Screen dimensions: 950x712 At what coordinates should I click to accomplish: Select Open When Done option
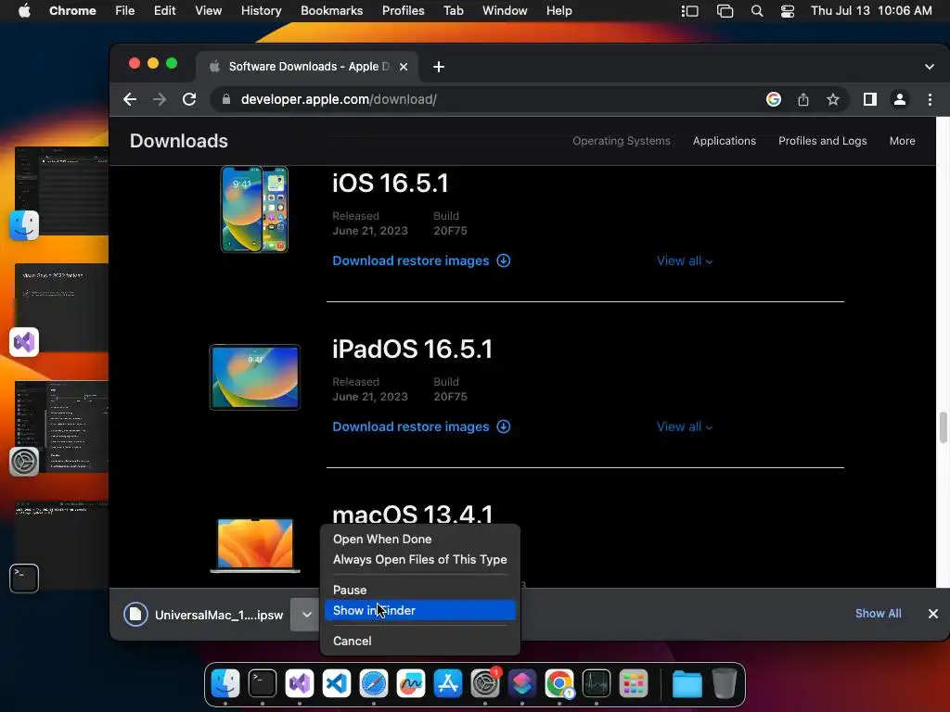pos(420,539)
